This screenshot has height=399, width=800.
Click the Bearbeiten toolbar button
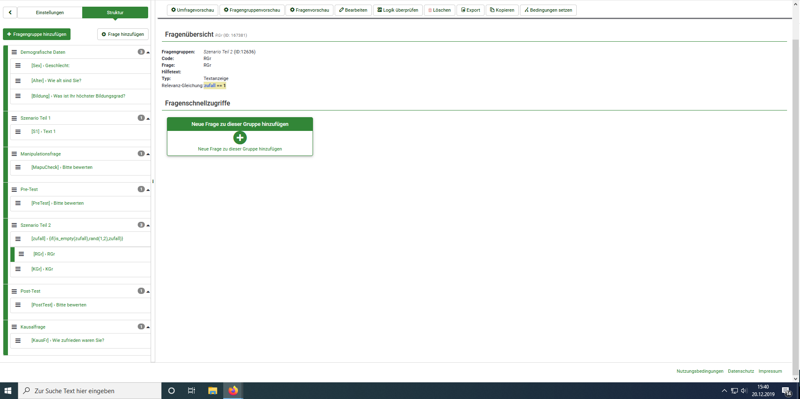click(353, 10)
